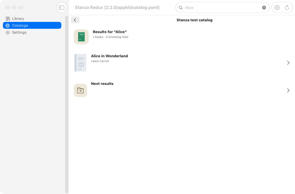This screenshot has width=295, height=194.
Task: Click the '1 books · 0 browsing links' text
Action: (110, 37)
